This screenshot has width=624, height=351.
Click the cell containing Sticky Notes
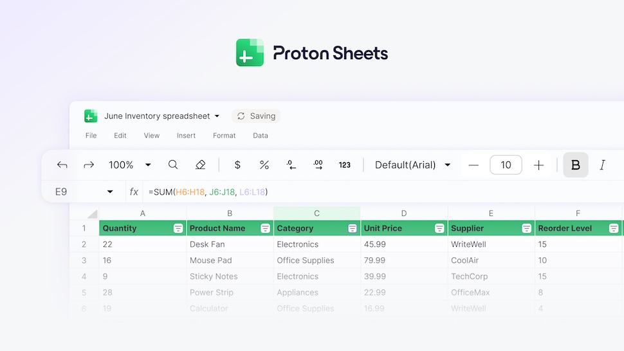pyautogui.click(x=230, y=276)
